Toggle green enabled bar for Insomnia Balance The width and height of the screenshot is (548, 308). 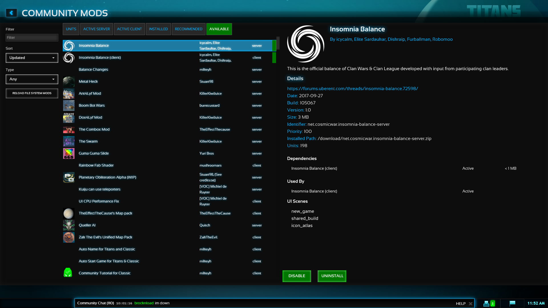point(274,46)
